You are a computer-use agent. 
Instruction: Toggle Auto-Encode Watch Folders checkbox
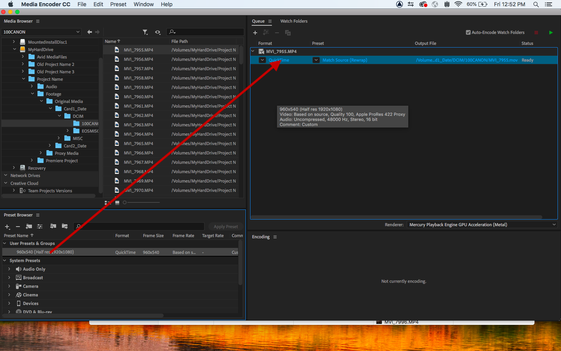pos(468,33)
